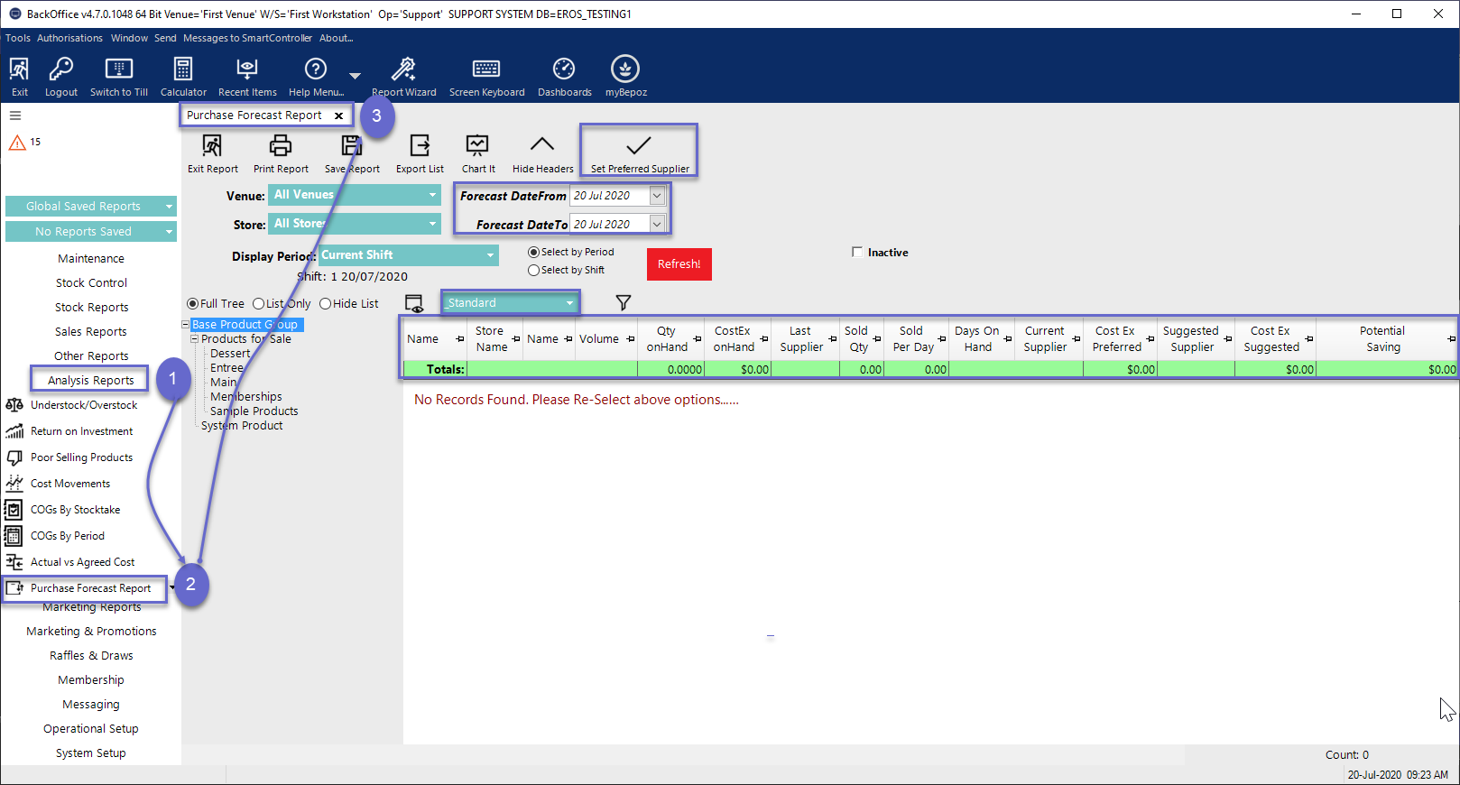1460x785 pixels.
Task: Click the filter funnel icon
Action: point(623,303)
